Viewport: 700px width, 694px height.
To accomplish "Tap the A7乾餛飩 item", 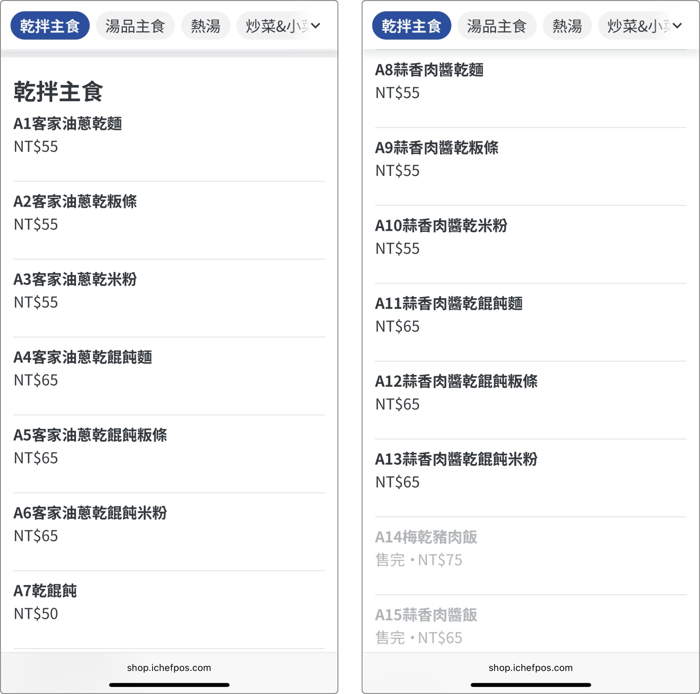I will 46,591.
